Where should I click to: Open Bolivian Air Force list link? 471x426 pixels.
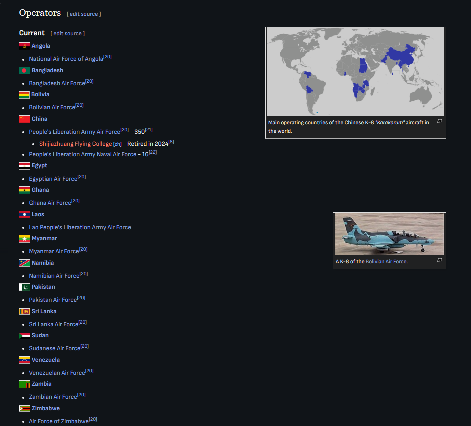coord(52,108)
